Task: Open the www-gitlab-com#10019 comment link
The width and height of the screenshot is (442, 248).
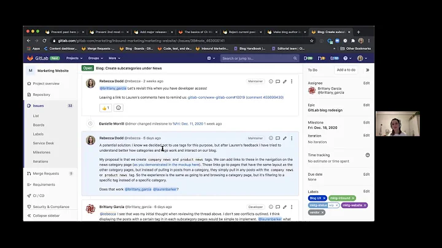Action: point(236,97)
